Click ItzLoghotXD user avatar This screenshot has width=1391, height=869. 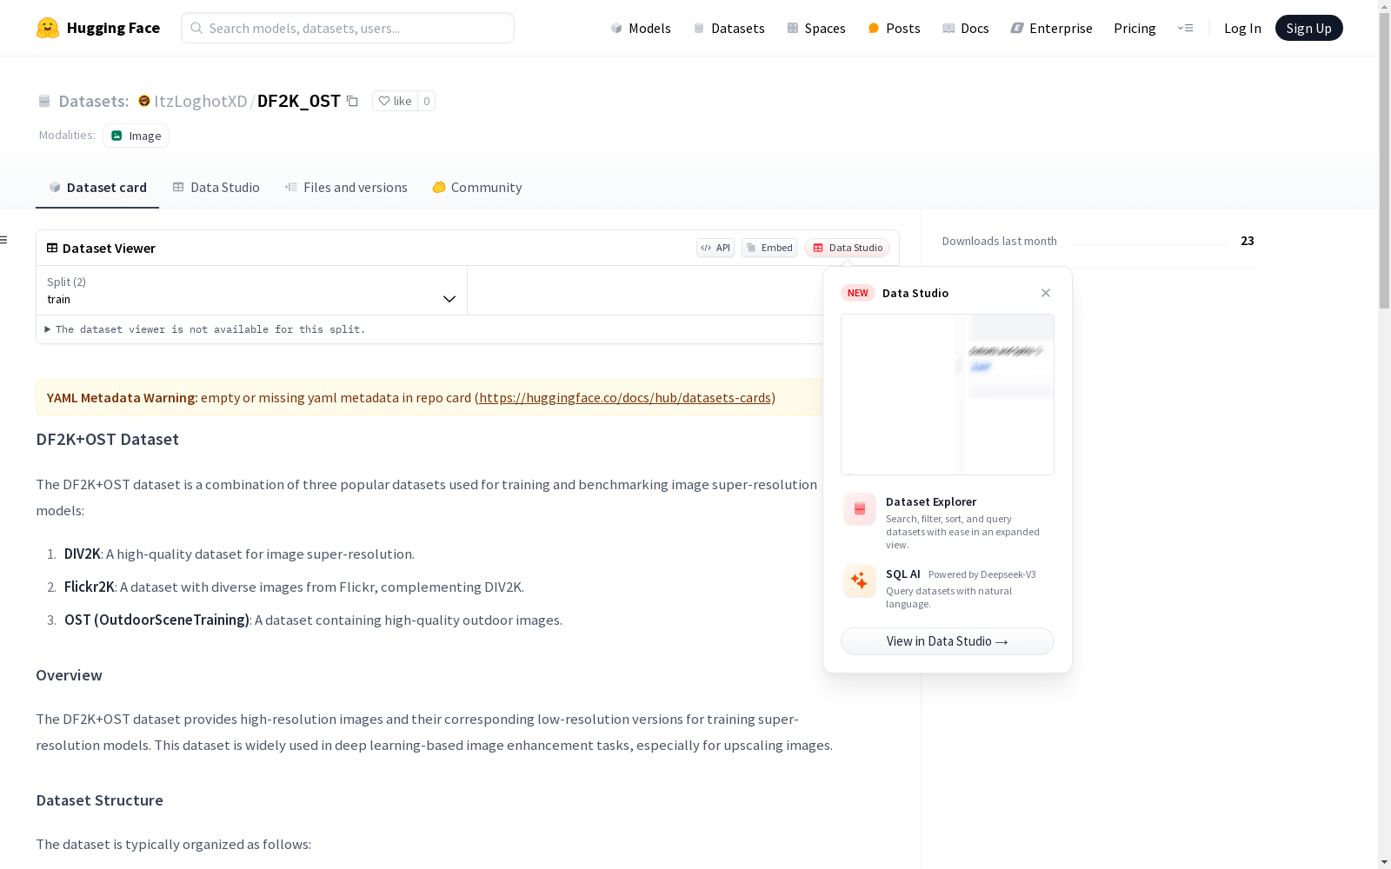click(x=144, y=101)
